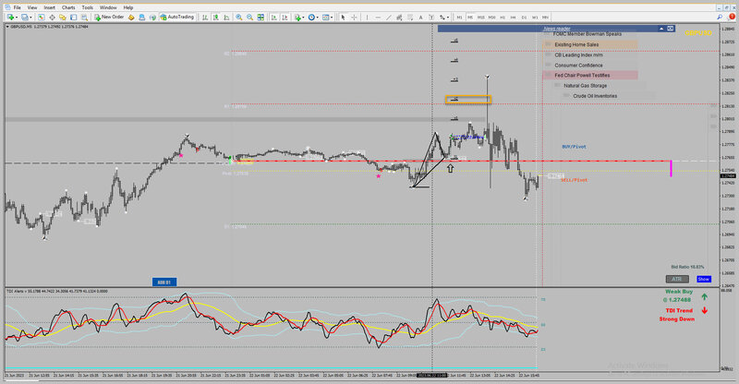The height and width of the screenshot is (384, 739).
Task: Select Existing Home Sales news item
Action: 590,44
